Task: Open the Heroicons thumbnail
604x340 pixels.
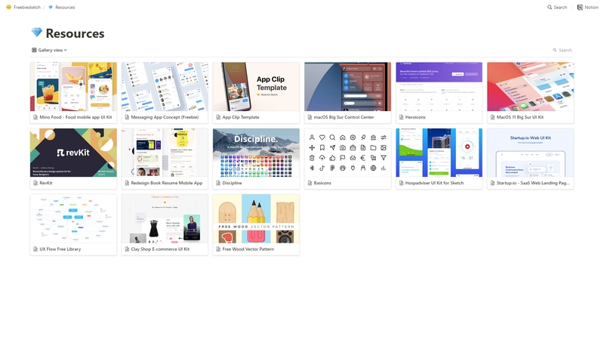Action: pyautogui.click(x=439, y=87)
